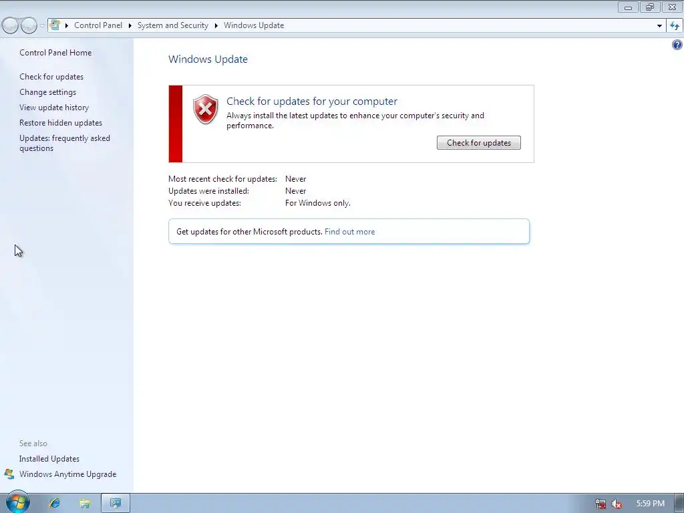Click the Show desktop strip at taskbar end
This screenshot has width=684, height=513.
click(679, 503)
